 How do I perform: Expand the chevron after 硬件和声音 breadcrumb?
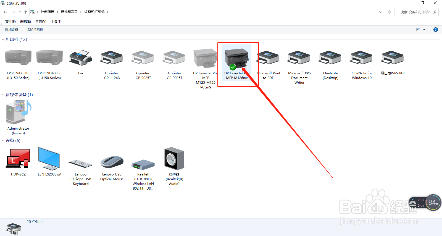coord(81,12)
